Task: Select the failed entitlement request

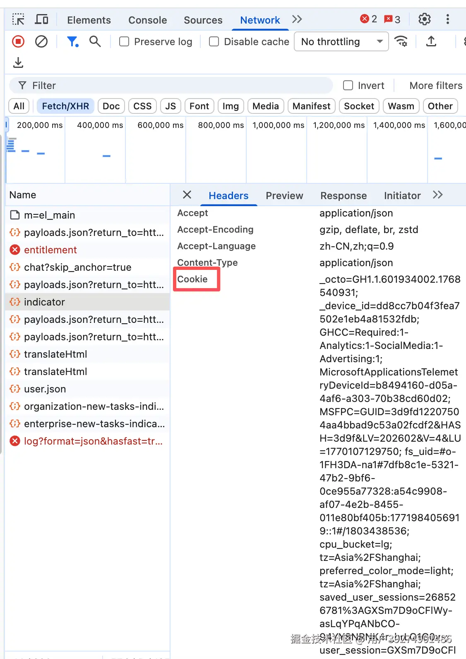Action: 88,250
